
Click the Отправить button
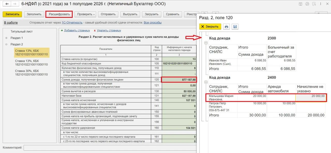(108, 14)
